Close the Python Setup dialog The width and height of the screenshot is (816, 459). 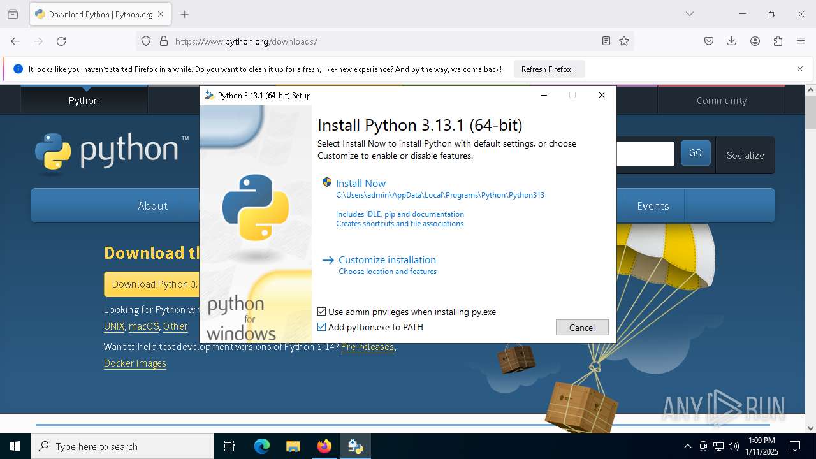tap(601, 95)
